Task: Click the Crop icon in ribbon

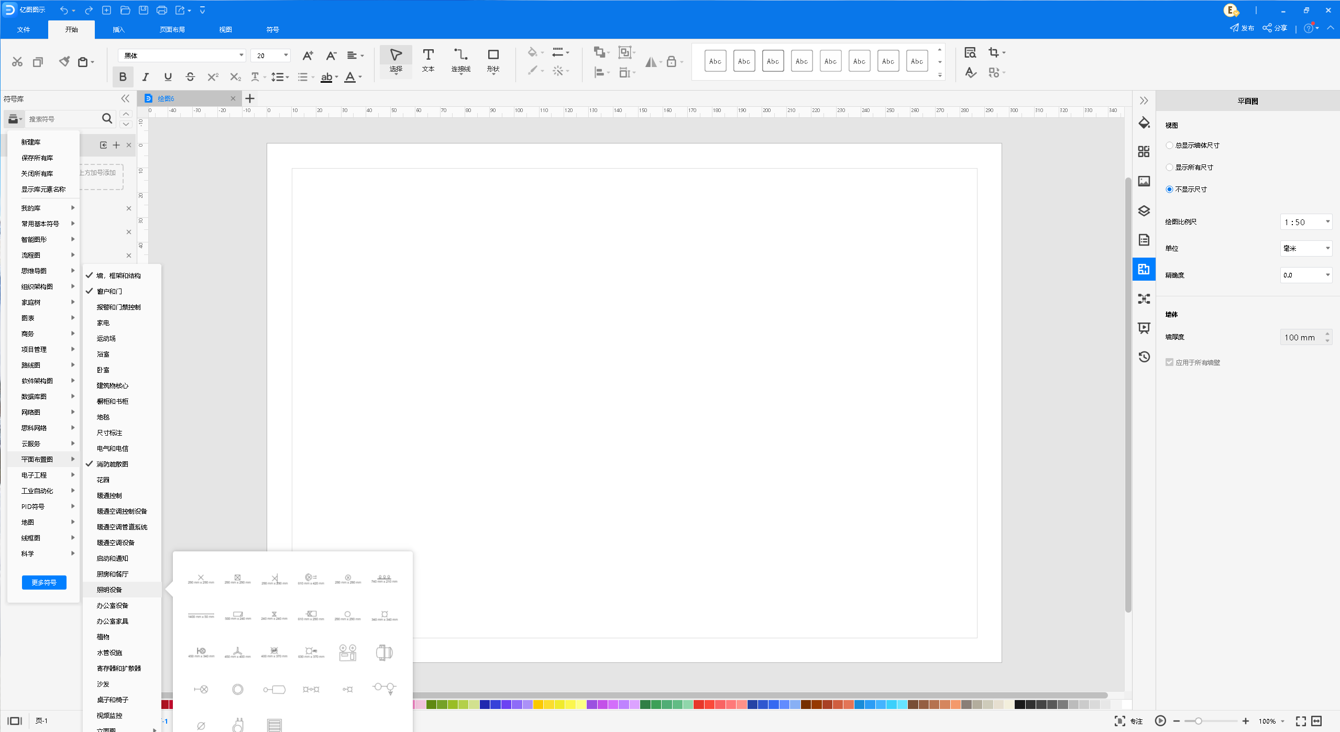Action: 993,52
